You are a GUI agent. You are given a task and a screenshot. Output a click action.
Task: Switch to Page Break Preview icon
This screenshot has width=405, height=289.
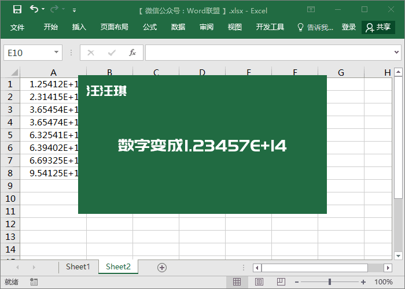281,282
